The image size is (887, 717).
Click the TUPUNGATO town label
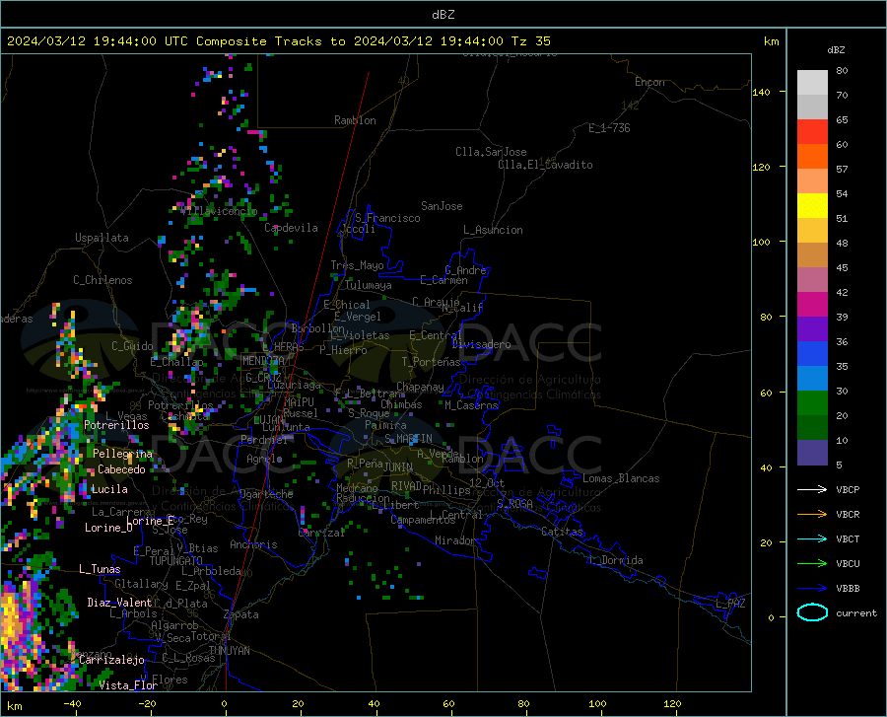(x=176, y=561)
